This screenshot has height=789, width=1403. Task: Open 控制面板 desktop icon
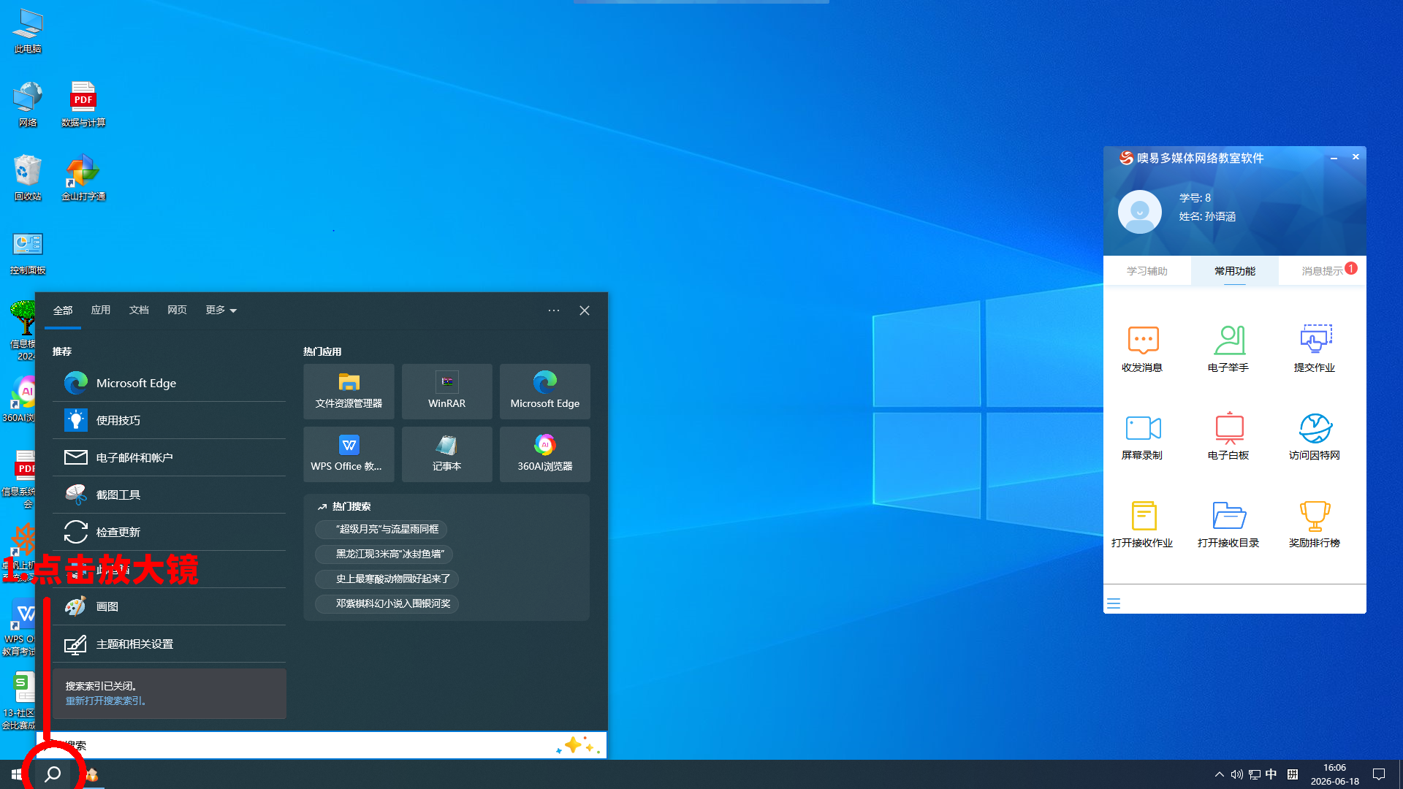28,253
